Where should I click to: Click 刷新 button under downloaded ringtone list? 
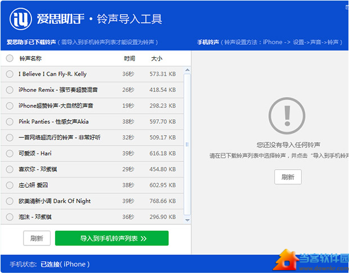36,238
